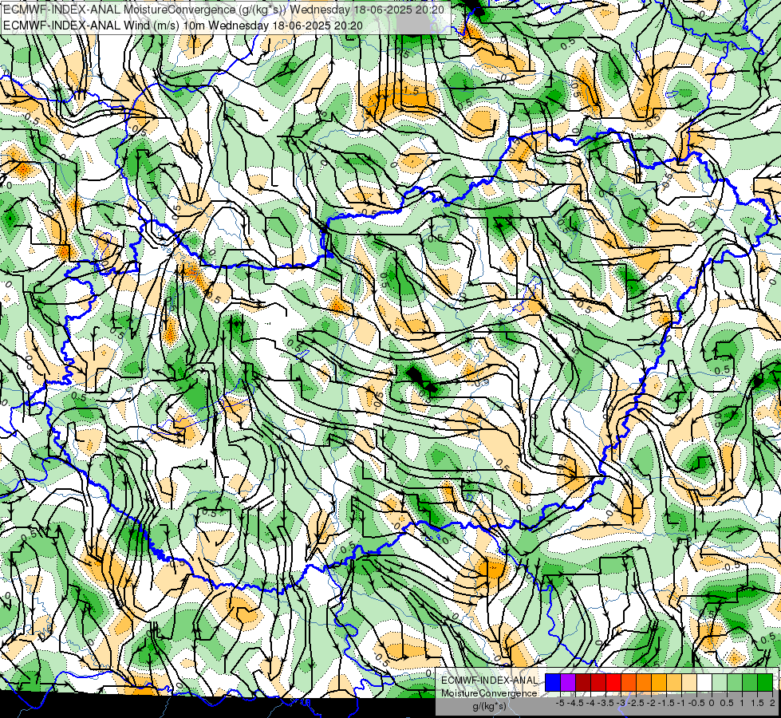The height and width of the screenshot is (718, 781).
Task: Select the bright red legend swatch
Action: point(613,683)
